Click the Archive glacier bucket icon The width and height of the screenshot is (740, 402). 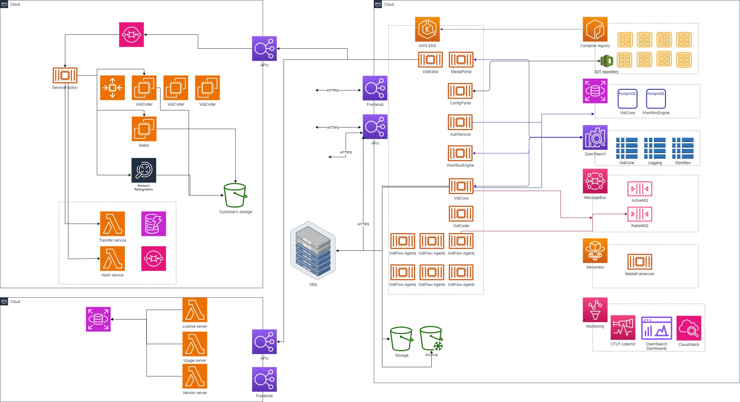click(431, 338)
